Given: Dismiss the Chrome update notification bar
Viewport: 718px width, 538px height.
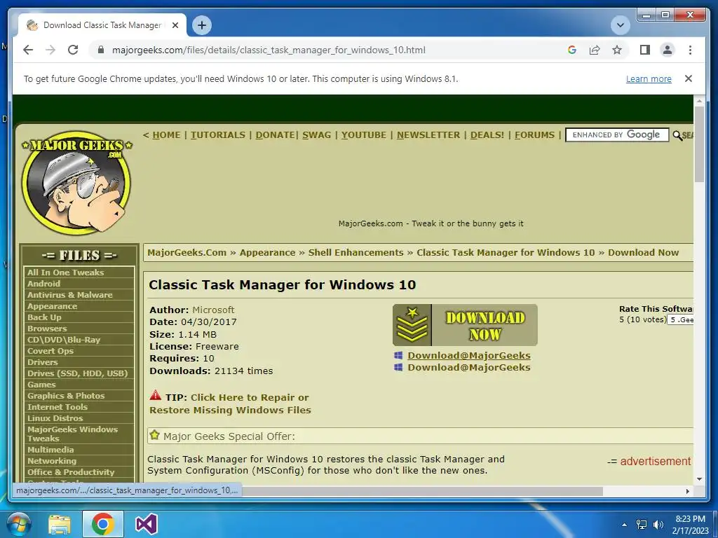Looking at the screenshot, I should pos(689,78).
